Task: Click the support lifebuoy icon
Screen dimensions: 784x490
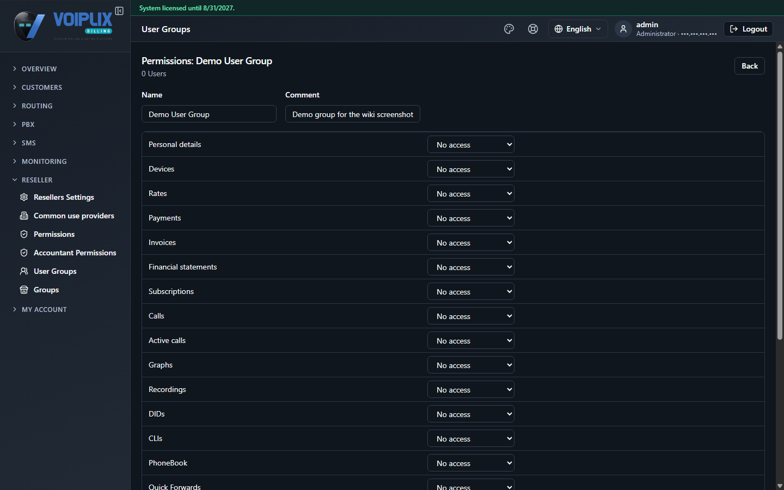Action: click(533, 29)
